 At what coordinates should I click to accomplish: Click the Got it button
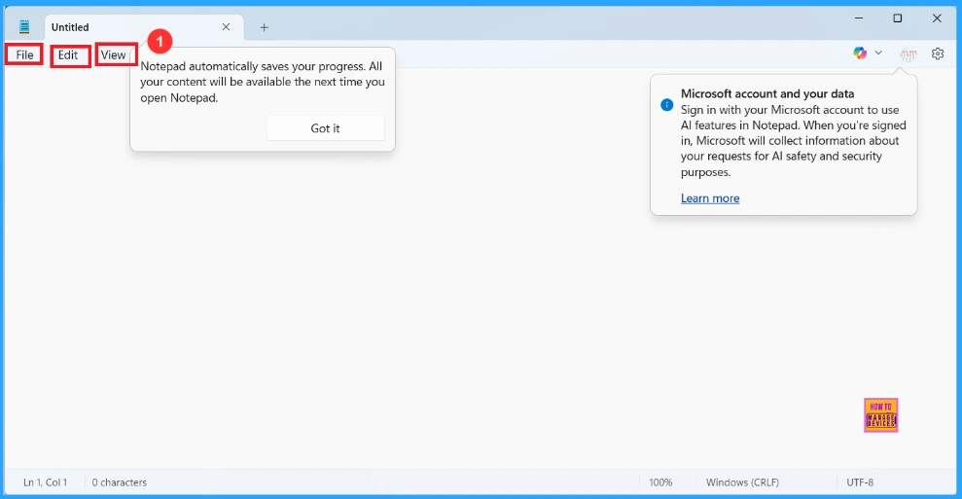coord(325,128)
